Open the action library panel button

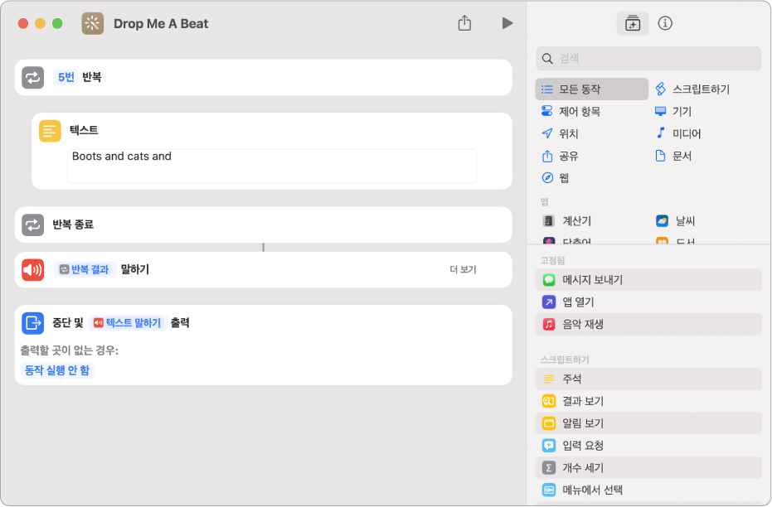coord(632,23)
